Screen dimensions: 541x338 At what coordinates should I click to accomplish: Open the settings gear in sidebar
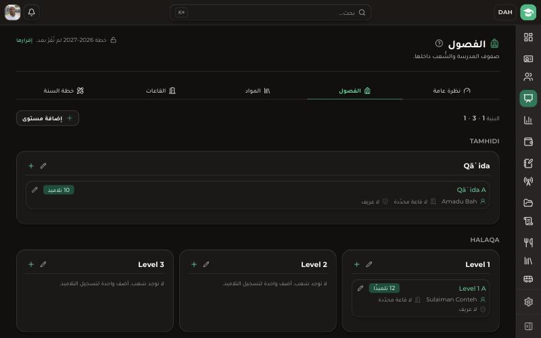[x=528, y=301]
